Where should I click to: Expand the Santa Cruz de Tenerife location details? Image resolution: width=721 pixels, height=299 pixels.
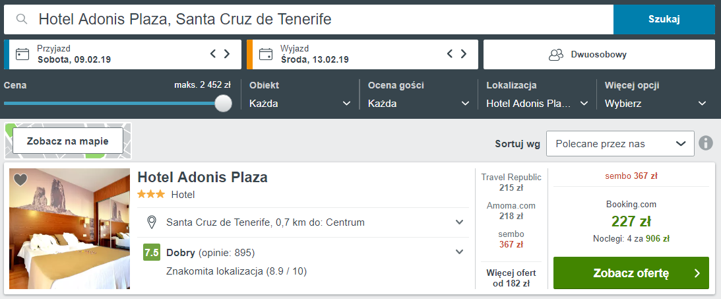303,222
